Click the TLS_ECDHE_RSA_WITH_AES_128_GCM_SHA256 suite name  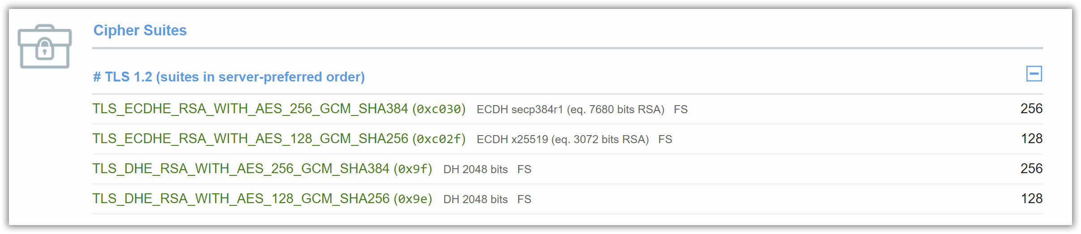tap(250, 139)
